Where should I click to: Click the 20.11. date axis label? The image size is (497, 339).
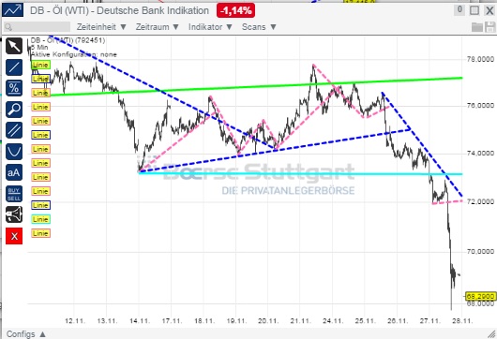268,321
